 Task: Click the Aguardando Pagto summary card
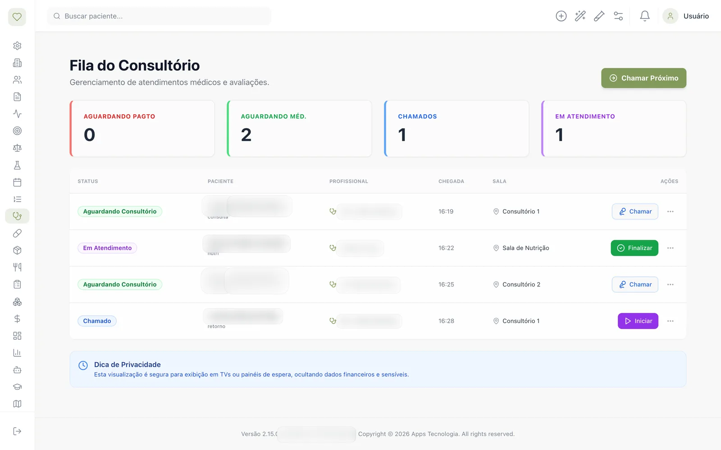[x=142, y=129]
